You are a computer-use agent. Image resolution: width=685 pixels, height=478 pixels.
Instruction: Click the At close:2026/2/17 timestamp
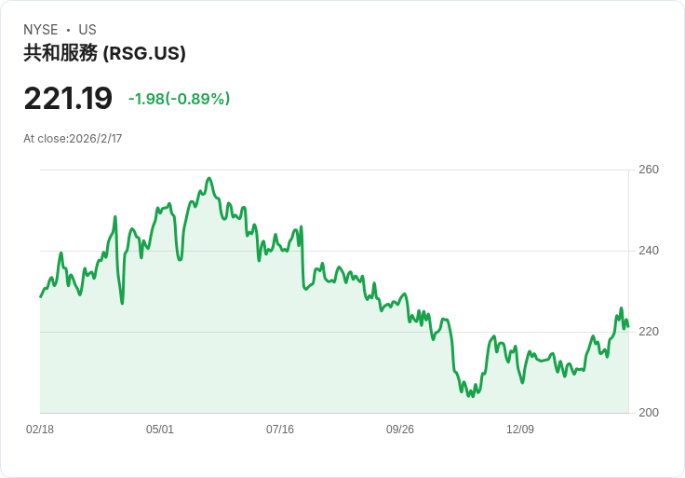tap(73, 139)
